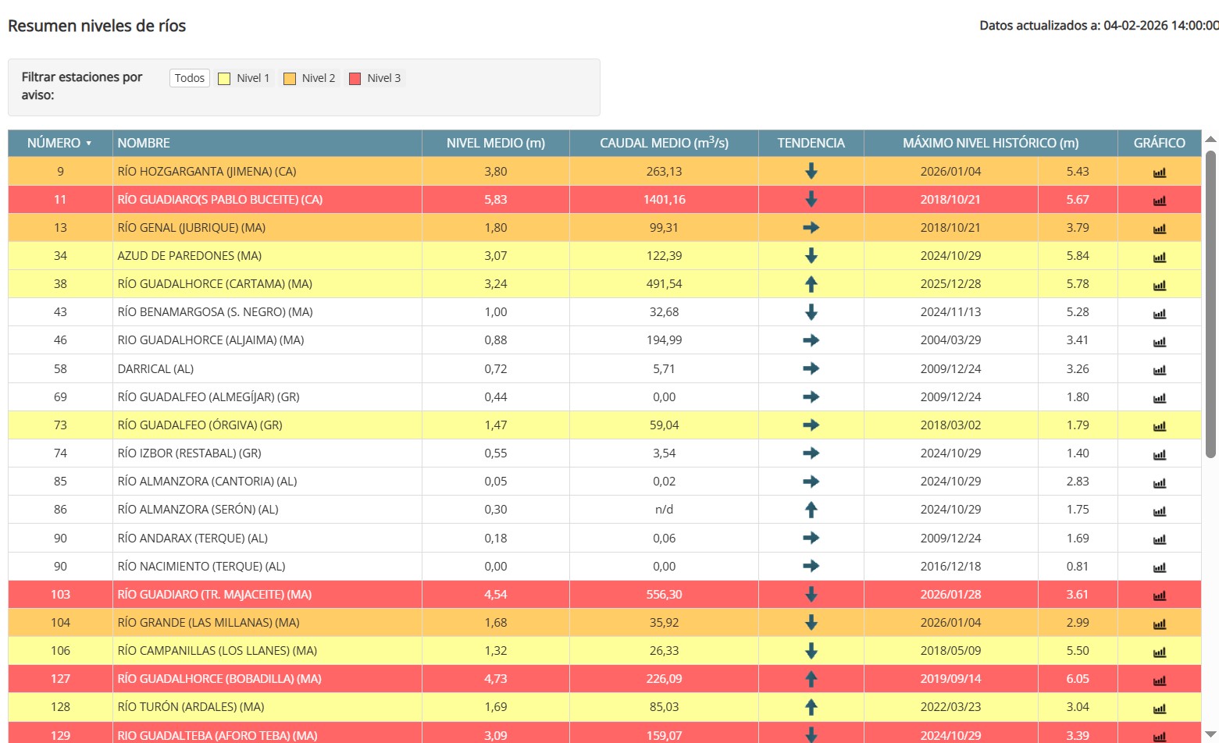Screen dimensions: 1219x743
Task: Open graph icon for Río Hozgarganta (Jimena)
Action: (x=1159, y=172)
